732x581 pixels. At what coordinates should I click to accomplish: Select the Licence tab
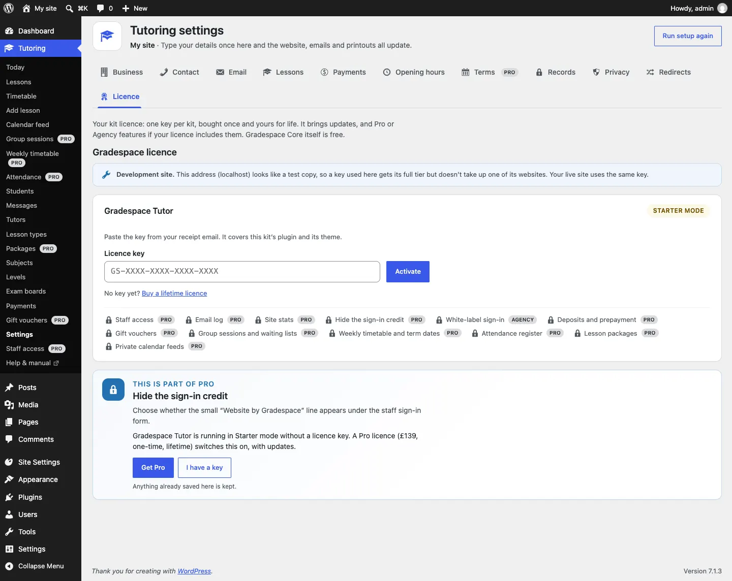[119, 96]
